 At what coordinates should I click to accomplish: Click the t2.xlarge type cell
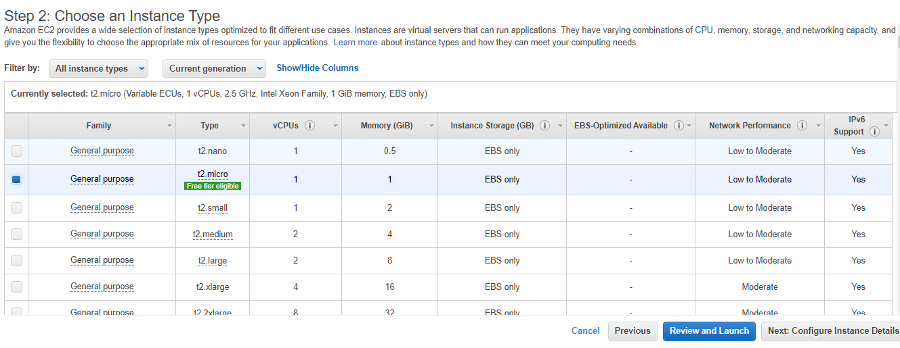pos(213,287)
